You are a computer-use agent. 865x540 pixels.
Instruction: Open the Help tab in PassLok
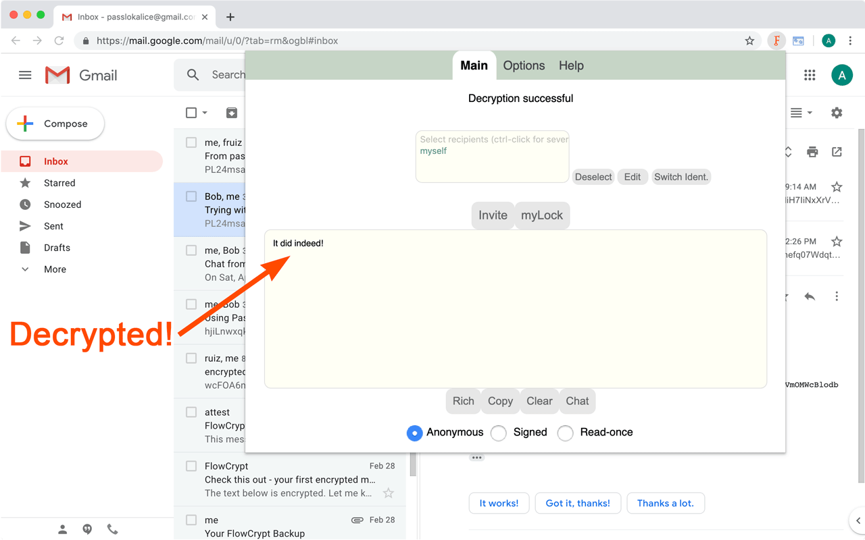pos(571,65)
